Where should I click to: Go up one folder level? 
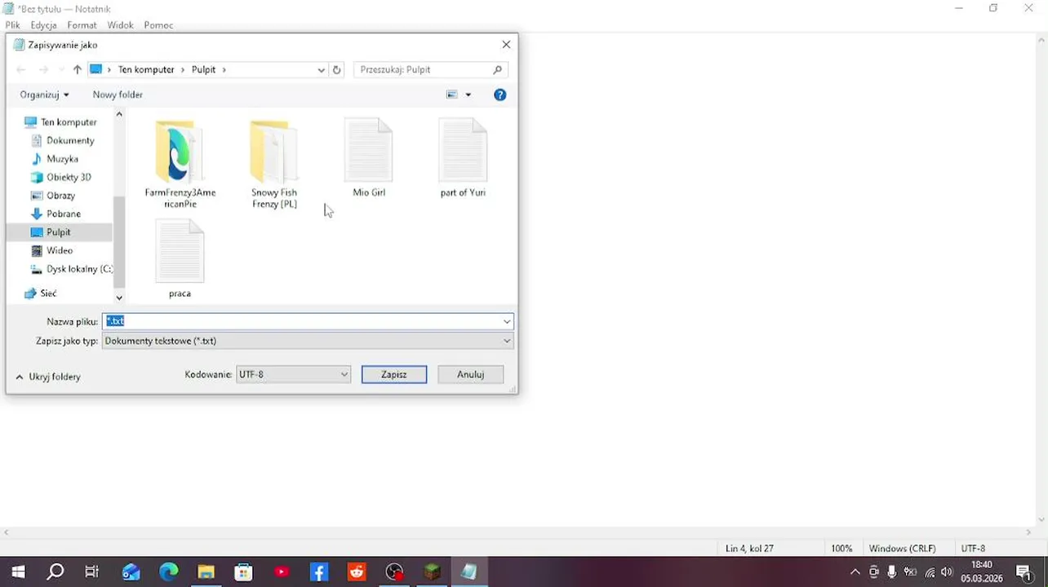point(77,70)
